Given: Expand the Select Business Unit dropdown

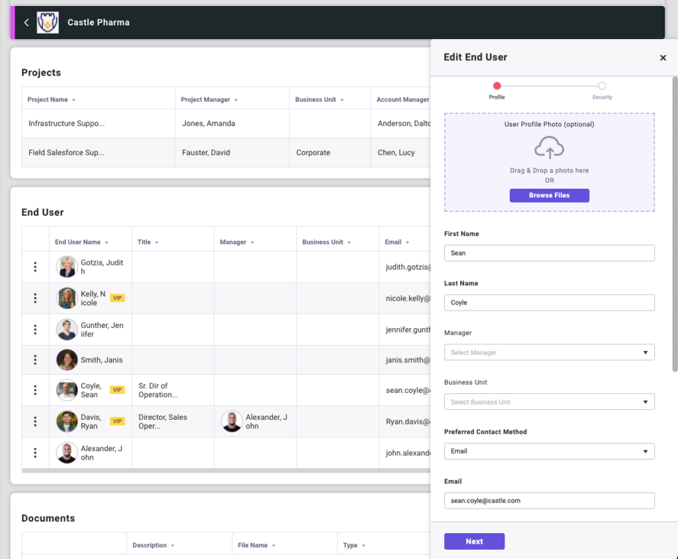Looking at the screenshot, I should (x=549, y=402).
